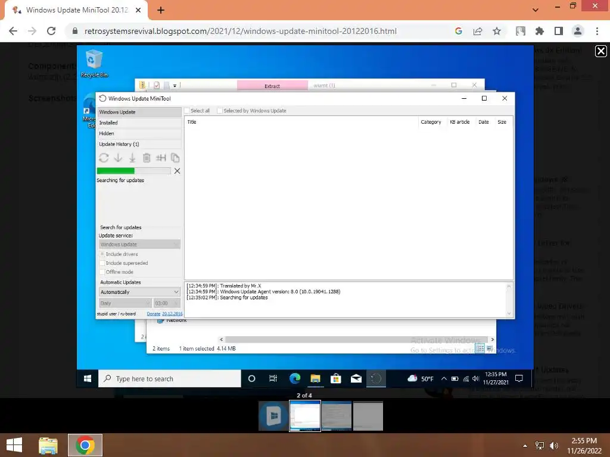Toggle the Include drivers checkbox
Image resolution: width=610 pixels, height=457 pixels.
[x=102, y=254]
